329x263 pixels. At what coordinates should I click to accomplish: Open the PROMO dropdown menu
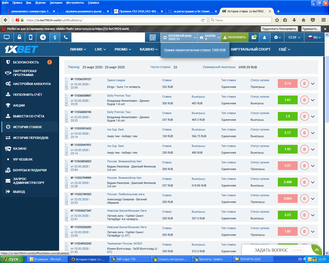click(x=123, y=49)
